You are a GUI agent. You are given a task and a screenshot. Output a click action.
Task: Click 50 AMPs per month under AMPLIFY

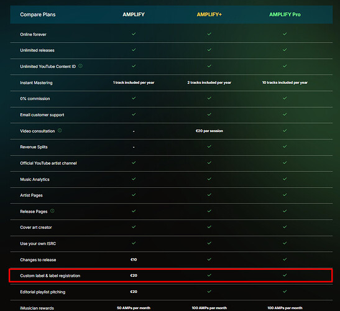134,308
